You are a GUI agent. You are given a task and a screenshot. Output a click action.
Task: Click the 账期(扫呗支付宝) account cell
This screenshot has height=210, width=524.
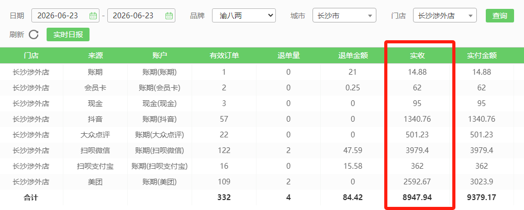pyautogui.click(x=160, y=166)
